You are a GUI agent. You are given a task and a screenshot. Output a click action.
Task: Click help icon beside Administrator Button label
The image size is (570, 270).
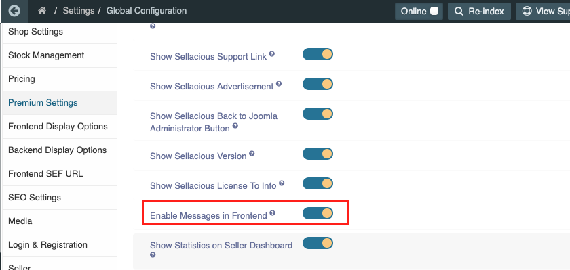235,126
